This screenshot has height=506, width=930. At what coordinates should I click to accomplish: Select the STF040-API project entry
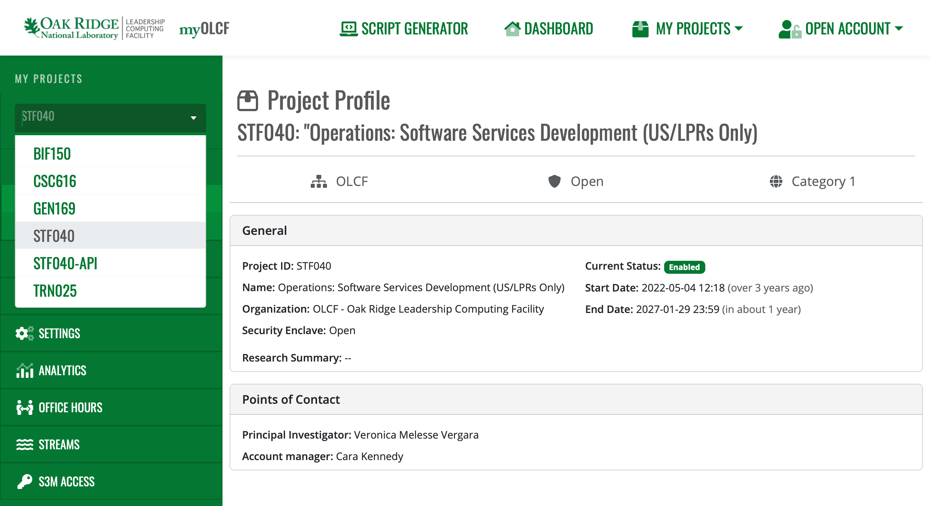point(65,263)
